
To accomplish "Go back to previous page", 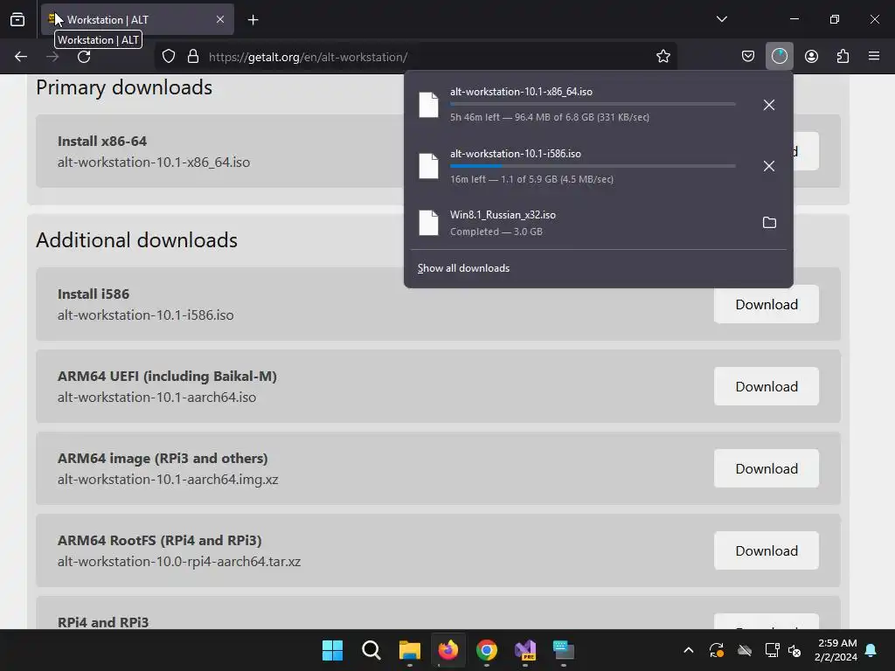I will click(x=21, y=57).
